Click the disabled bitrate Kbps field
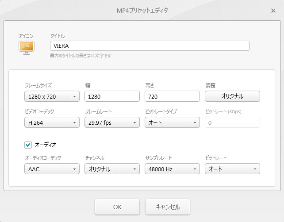 pyautogui.click(x=232, y=122)
